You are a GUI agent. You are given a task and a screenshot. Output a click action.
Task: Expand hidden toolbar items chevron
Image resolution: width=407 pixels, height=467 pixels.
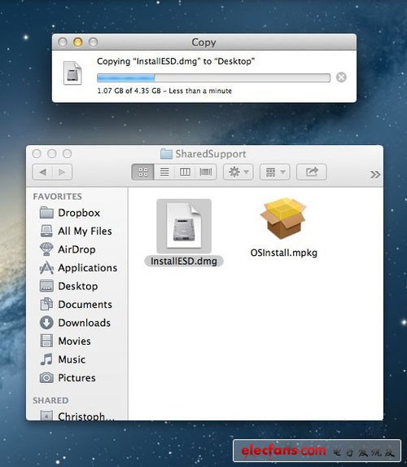pyautogui.click(x=375, y=174)
